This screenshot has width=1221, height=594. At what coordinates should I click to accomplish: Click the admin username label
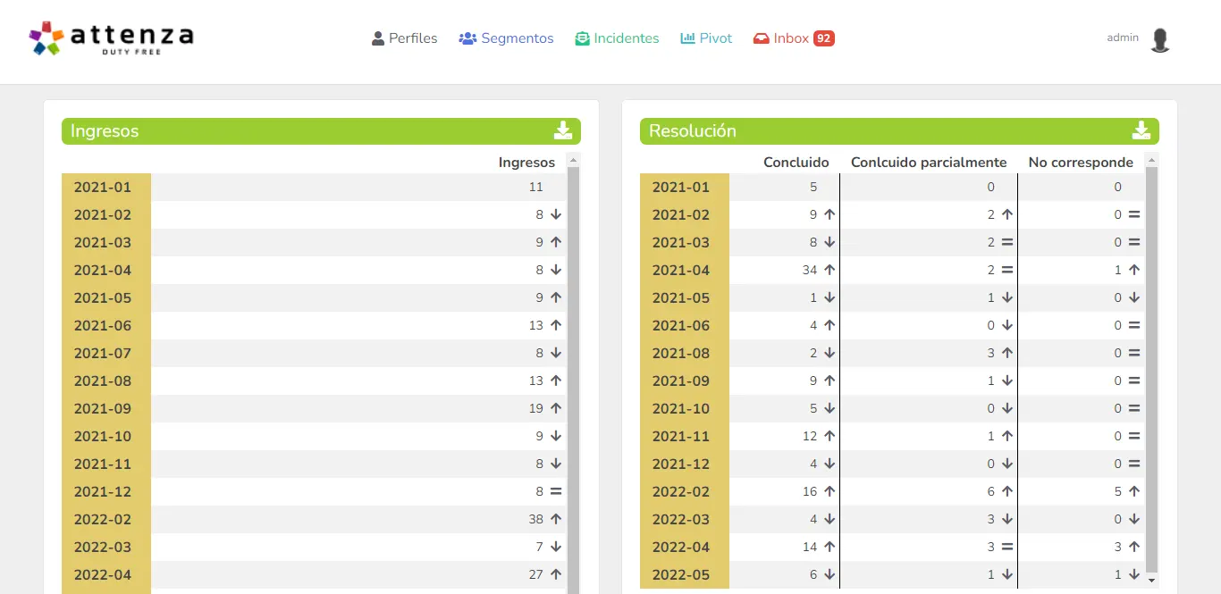1123,38
